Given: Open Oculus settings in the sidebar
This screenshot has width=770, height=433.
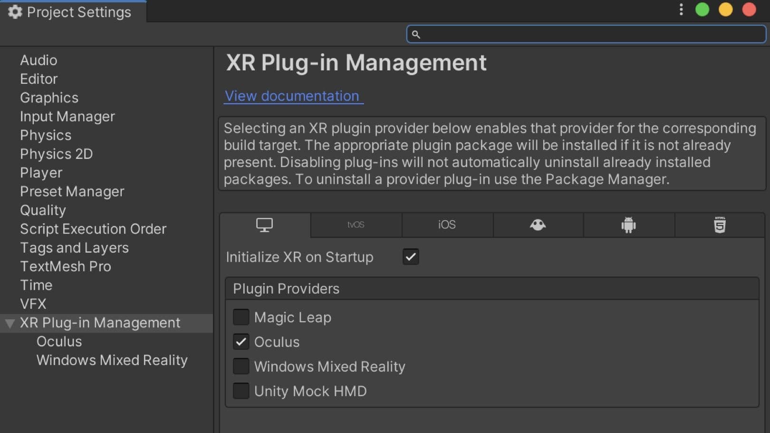Looking at the screenshot, I should pyautogui.click(x=59, y=342).
